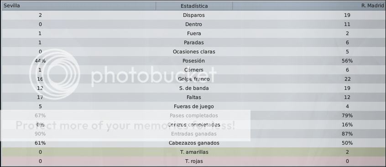Click the Estadística column header
Screen dimensions: 386x167
point(194,5)
